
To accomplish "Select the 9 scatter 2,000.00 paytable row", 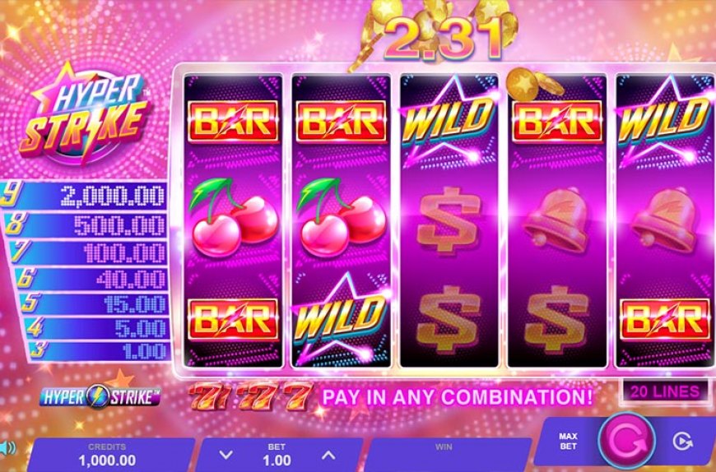I will [x=83, y=196].
